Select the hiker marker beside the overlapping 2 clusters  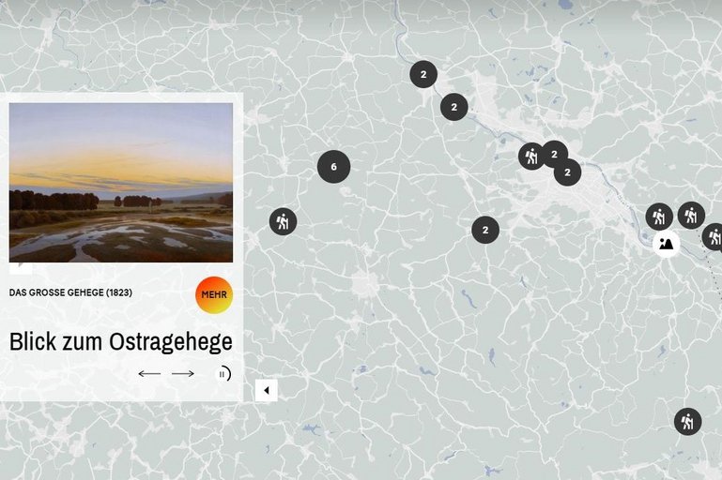[x=530, y=157]
